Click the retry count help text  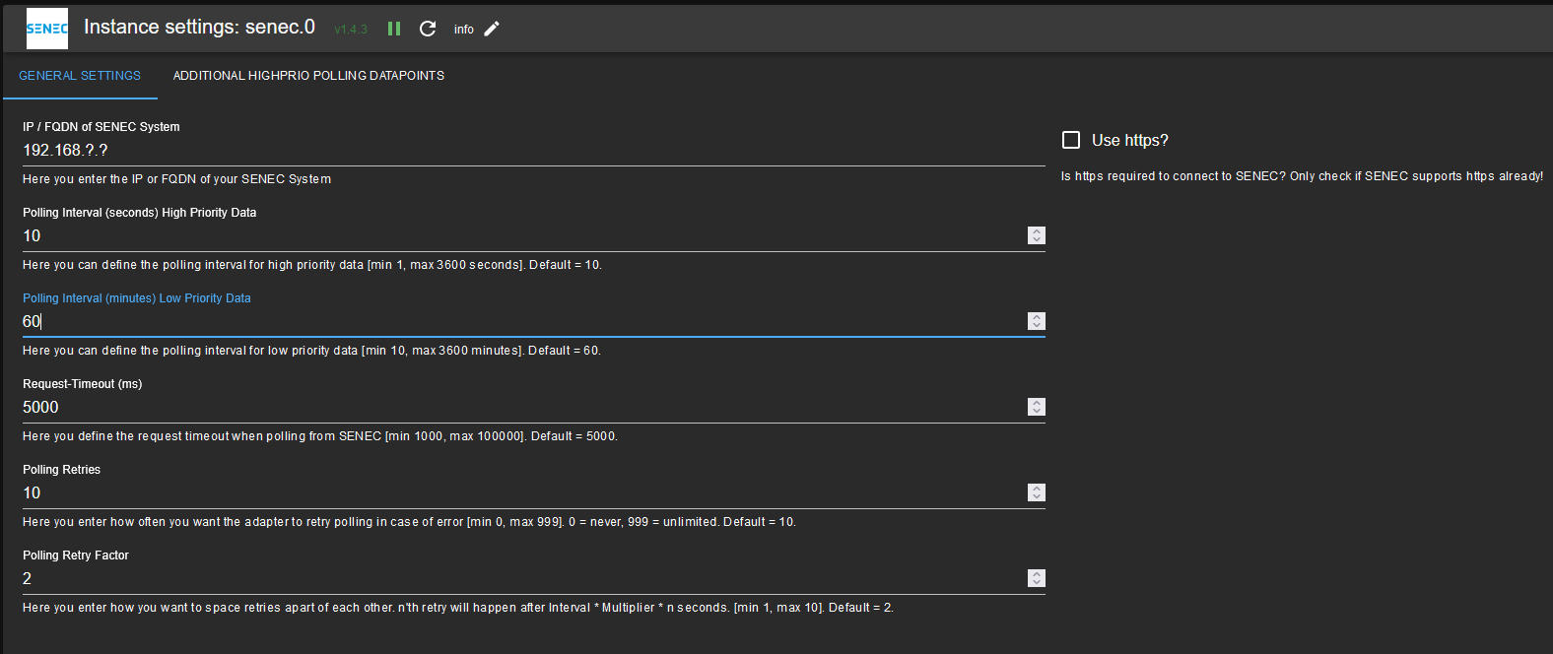(409, 522)
